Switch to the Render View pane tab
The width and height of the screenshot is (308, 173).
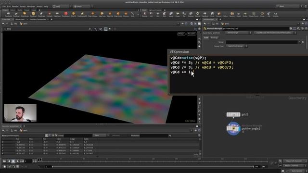[x=20, y=19]
